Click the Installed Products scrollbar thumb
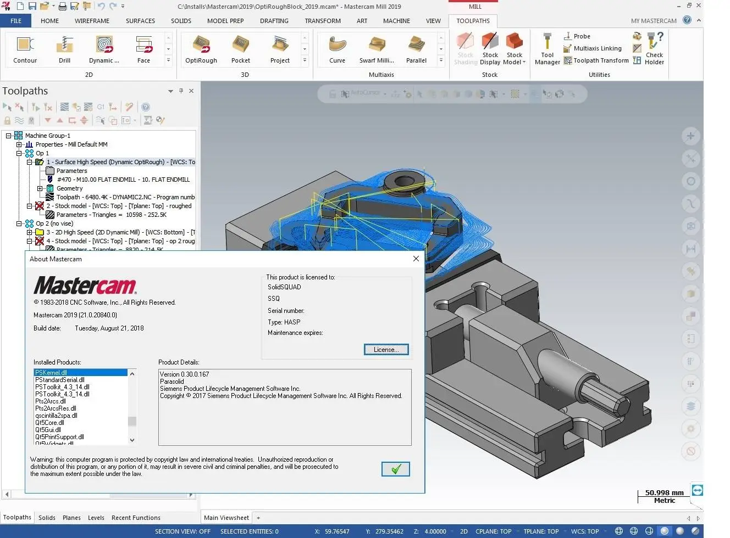The width and height of the screenshot is (730, 538). click(x=132, y=422)
